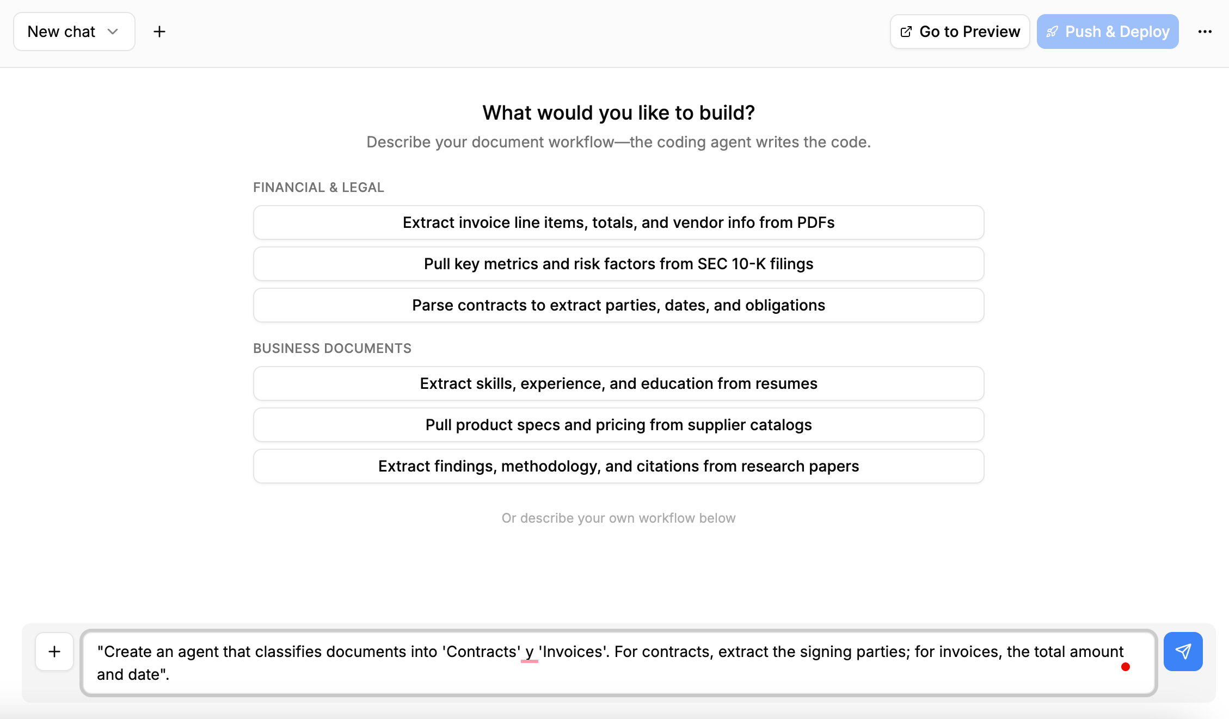Viewport: 1229px width, 719px height.
Task: Click the plus attachment icon beside prompt
Action: (x=54, y=652)
